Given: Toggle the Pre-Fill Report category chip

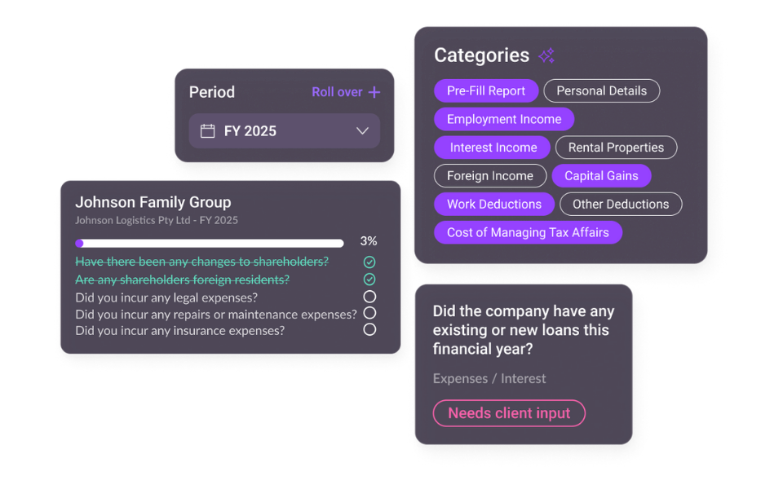Looking at the screenshot, I should coord(486,90).
